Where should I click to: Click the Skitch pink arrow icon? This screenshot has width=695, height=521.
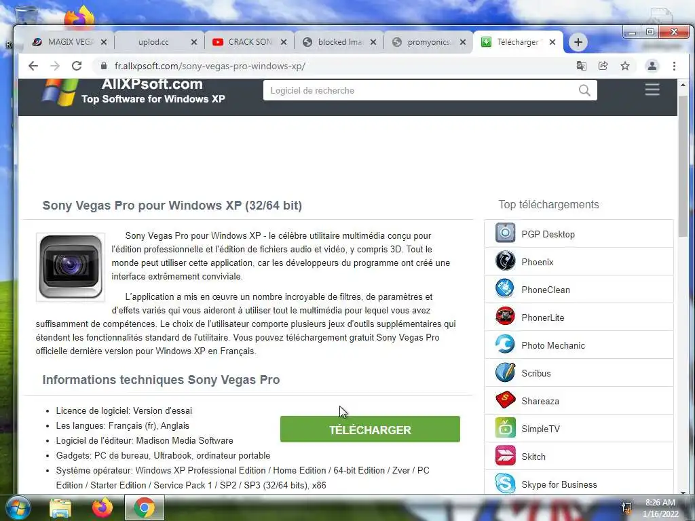click(505, 456)
